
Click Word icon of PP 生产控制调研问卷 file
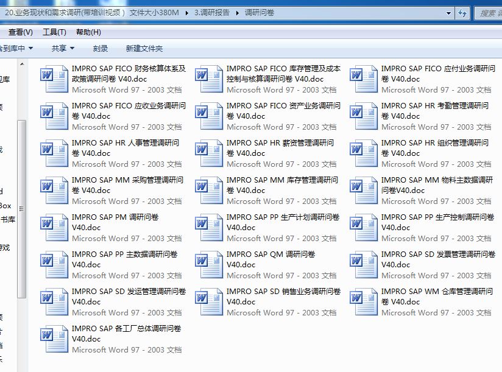364,228
